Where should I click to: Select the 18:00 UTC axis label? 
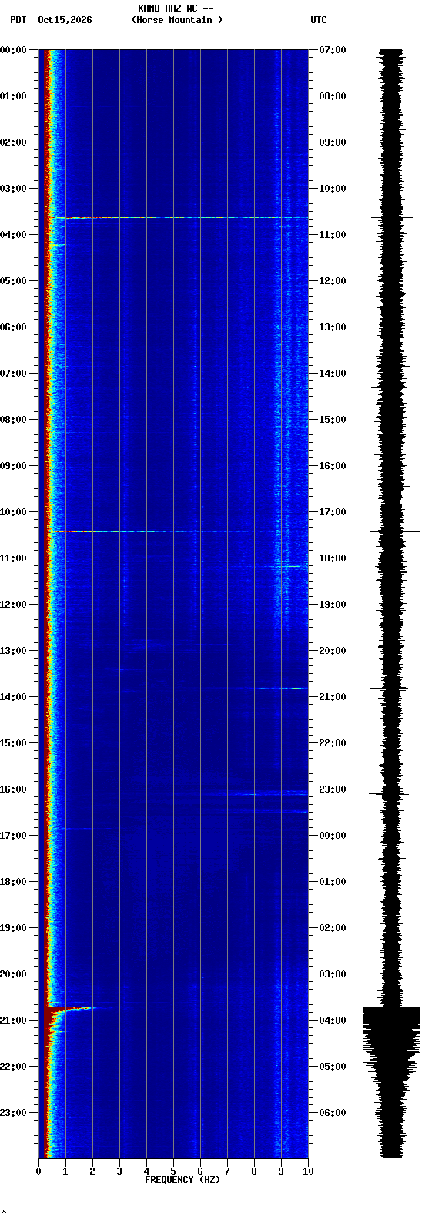click(x=333, y=558)
